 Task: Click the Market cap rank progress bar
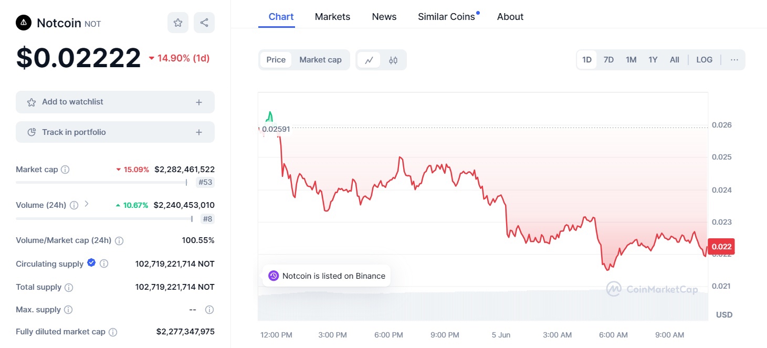click(101, 183)
